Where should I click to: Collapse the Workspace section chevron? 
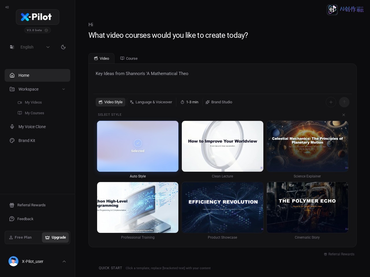coord(64,89)
